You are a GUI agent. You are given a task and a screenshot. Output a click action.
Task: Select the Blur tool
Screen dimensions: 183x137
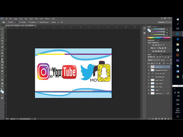point(2,65)
